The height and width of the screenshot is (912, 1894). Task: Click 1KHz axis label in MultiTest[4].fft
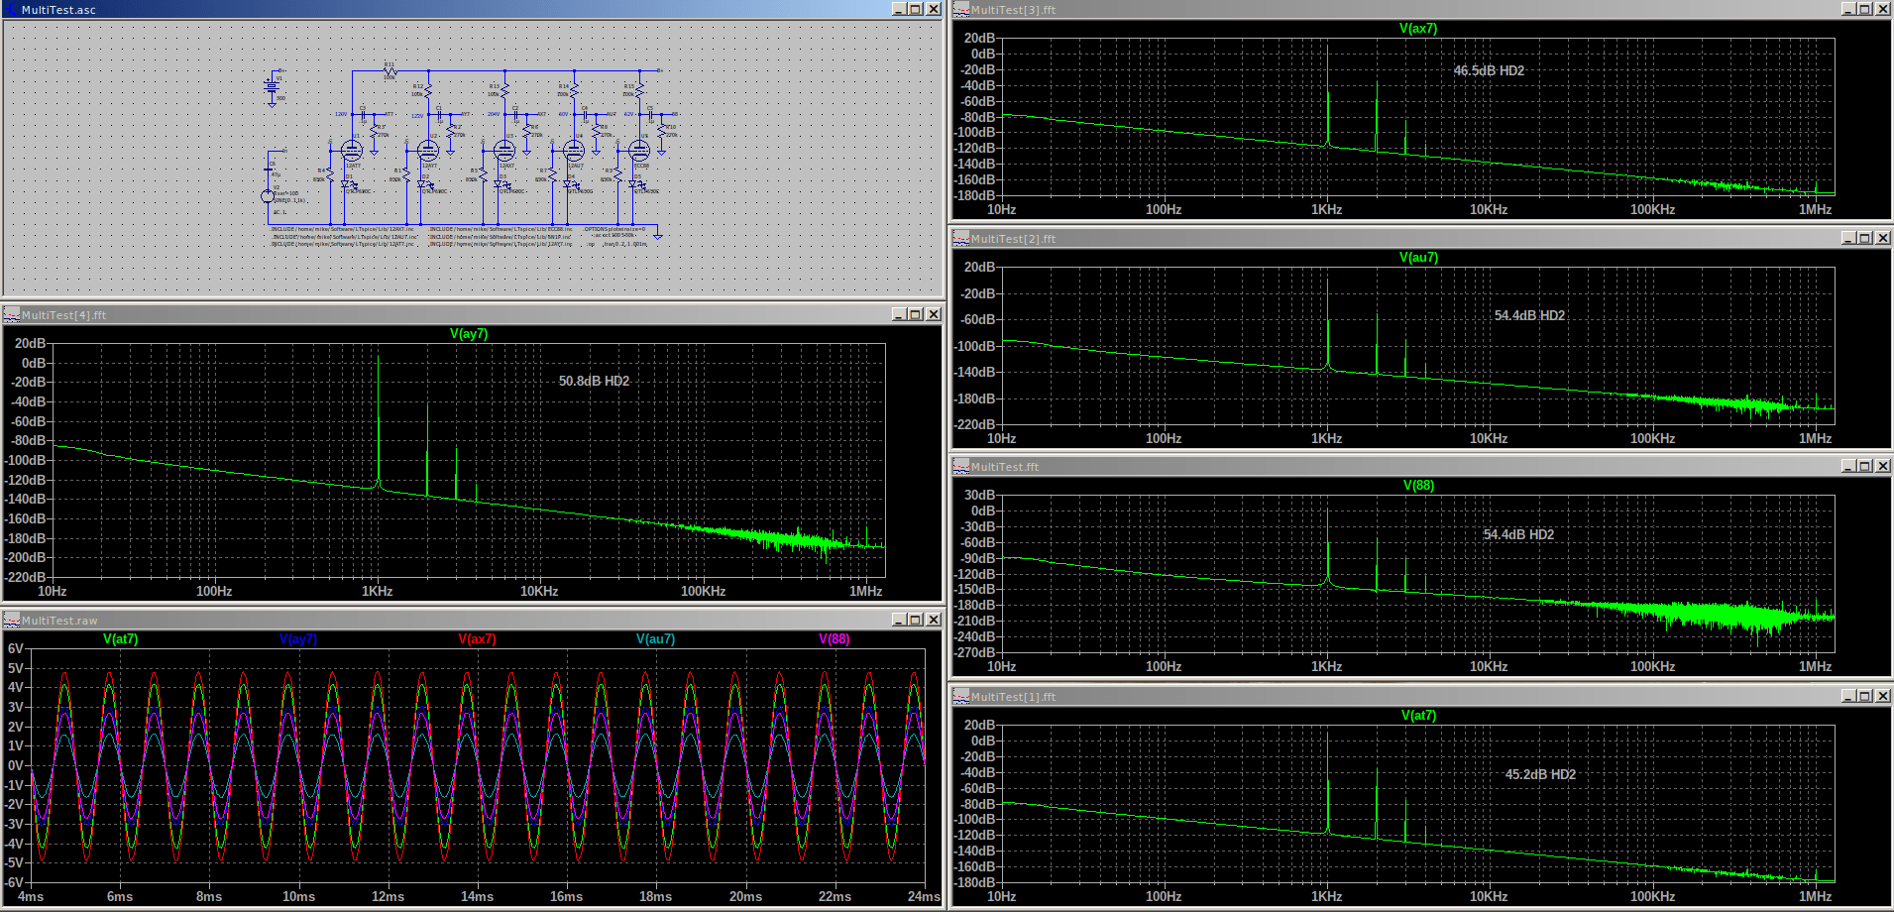tap(377, 592)
